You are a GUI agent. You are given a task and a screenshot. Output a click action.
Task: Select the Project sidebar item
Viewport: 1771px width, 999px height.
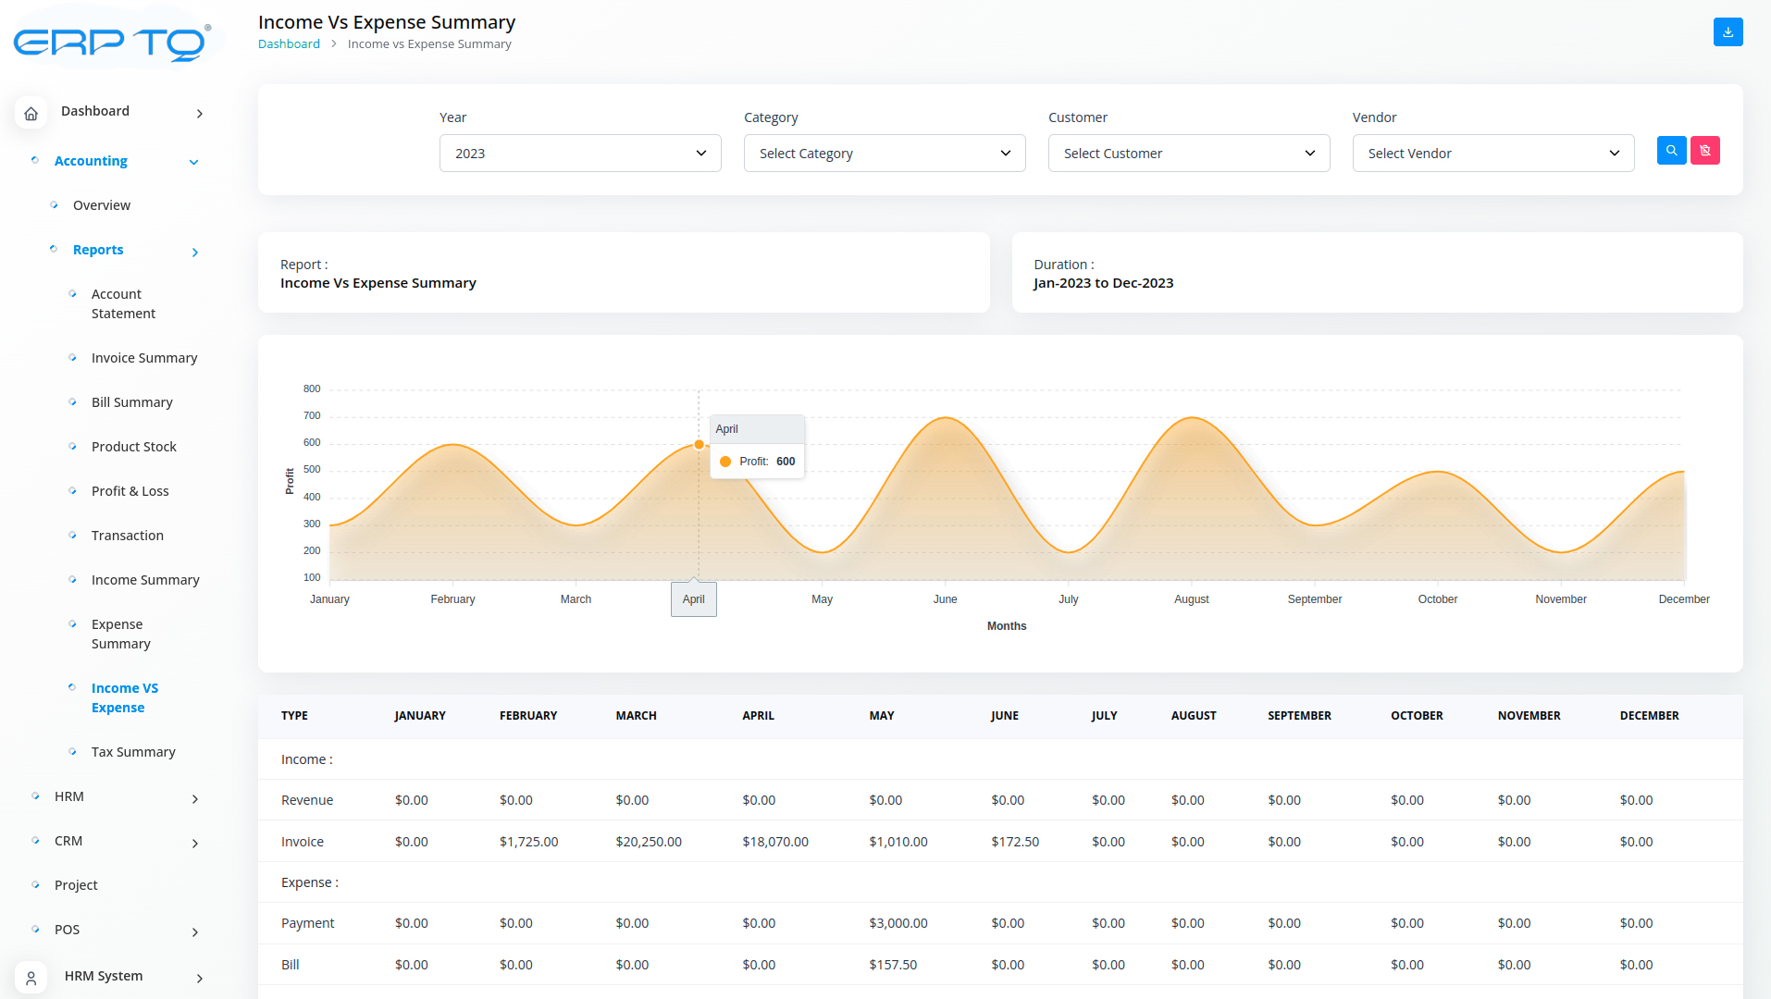76,885
